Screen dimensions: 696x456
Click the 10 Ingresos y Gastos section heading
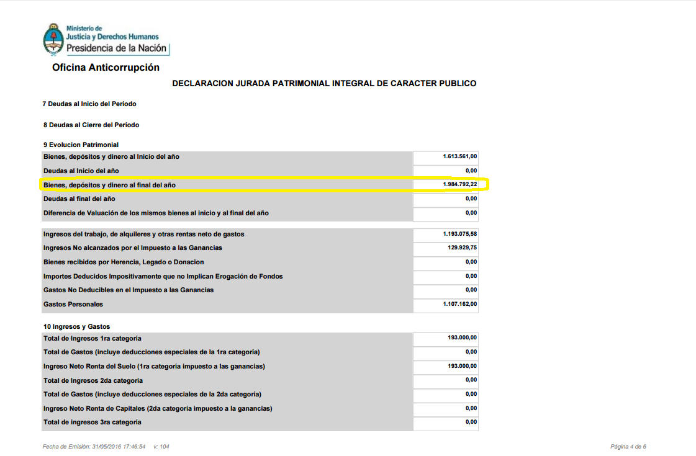coord(76,326)
